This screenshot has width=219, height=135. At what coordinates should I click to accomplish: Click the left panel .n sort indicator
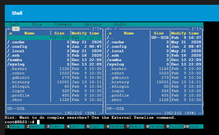point(10,33)
